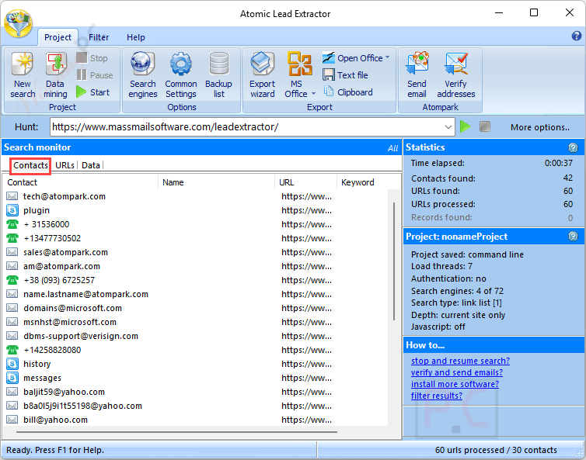Click Start in the Project ribbon group

[92, 92]
